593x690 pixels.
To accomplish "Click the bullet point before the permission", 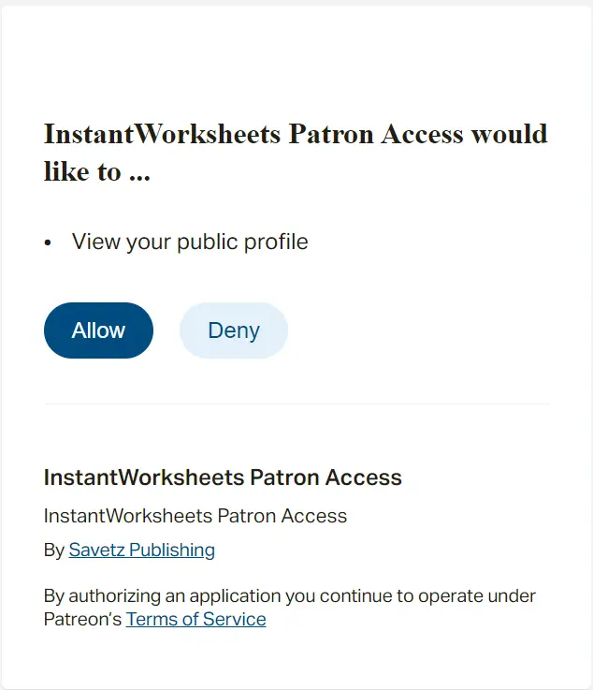I will coord(48,242).
